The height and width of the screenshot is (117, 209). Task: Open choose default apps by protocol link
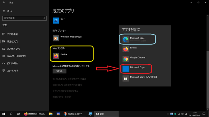pyautogui.click(x=67, y=85)
